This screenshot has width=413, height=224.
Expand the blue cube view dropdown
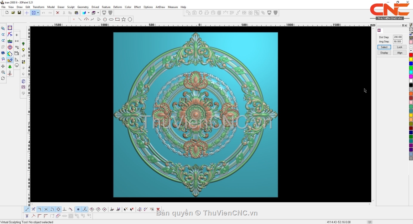[x=88, y=13]
